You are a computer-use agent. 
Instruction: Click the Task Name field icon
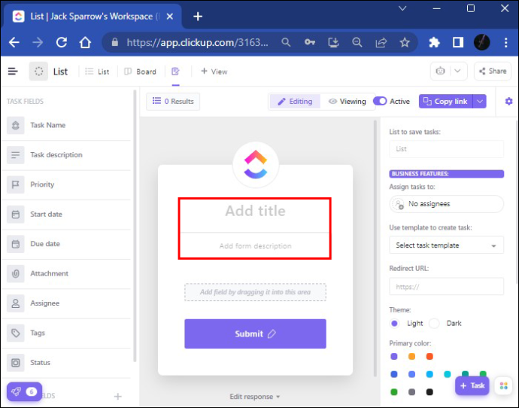pos(15,125)
